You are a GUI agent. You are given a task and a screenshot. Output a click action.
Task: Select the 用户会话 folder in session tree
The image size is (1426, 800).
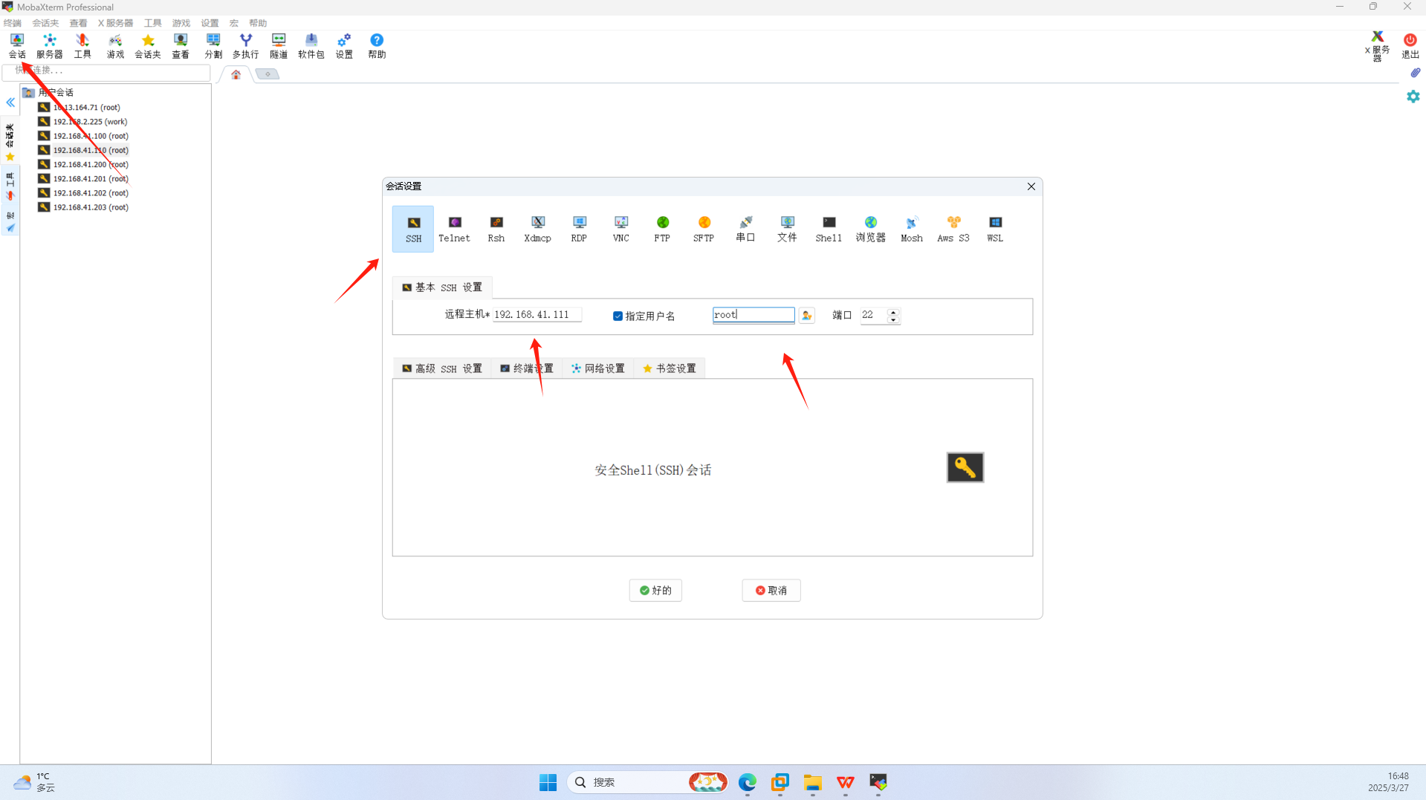(48, 93)
